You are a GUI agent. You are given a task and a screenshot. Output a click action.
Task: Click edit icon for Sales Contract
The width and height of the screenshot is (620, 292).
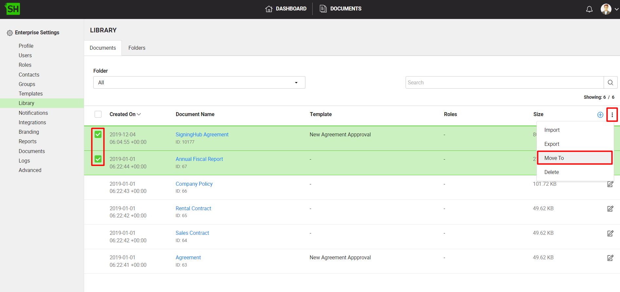[610, 233]
